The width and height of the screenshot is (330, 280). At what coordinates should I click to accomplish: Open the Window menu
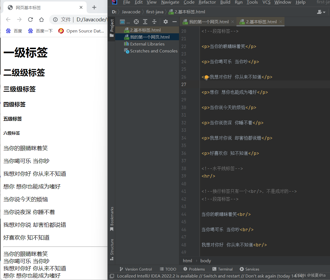tap(283, 2)
